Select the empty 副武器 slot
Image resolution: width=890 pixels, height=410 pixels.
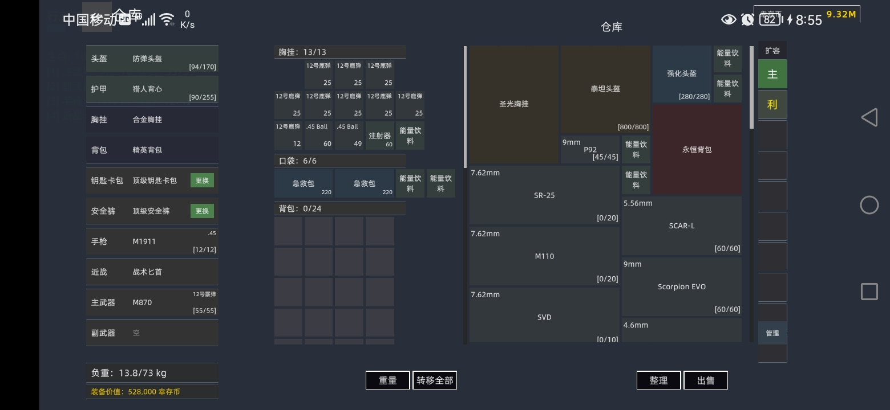(152, 333)
